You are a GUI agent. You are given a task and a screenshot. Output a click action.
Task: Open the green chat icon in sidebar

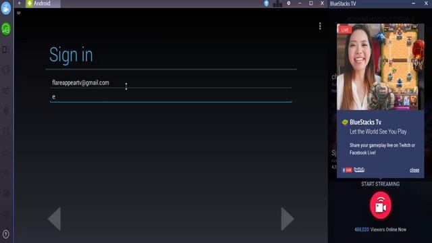pos(6,28)
